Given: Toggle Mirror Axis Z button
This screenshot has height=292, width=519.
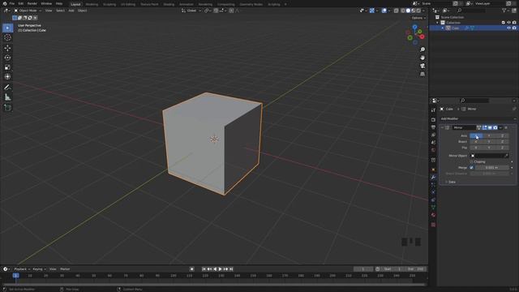Looking at the screenshot, I should click(x=502, y=135).
